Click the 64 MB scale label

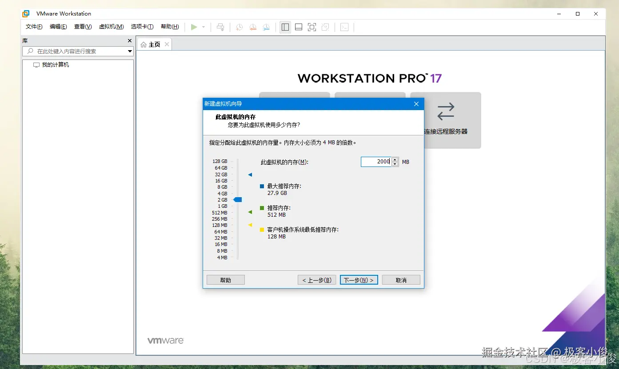pos(221,232)
